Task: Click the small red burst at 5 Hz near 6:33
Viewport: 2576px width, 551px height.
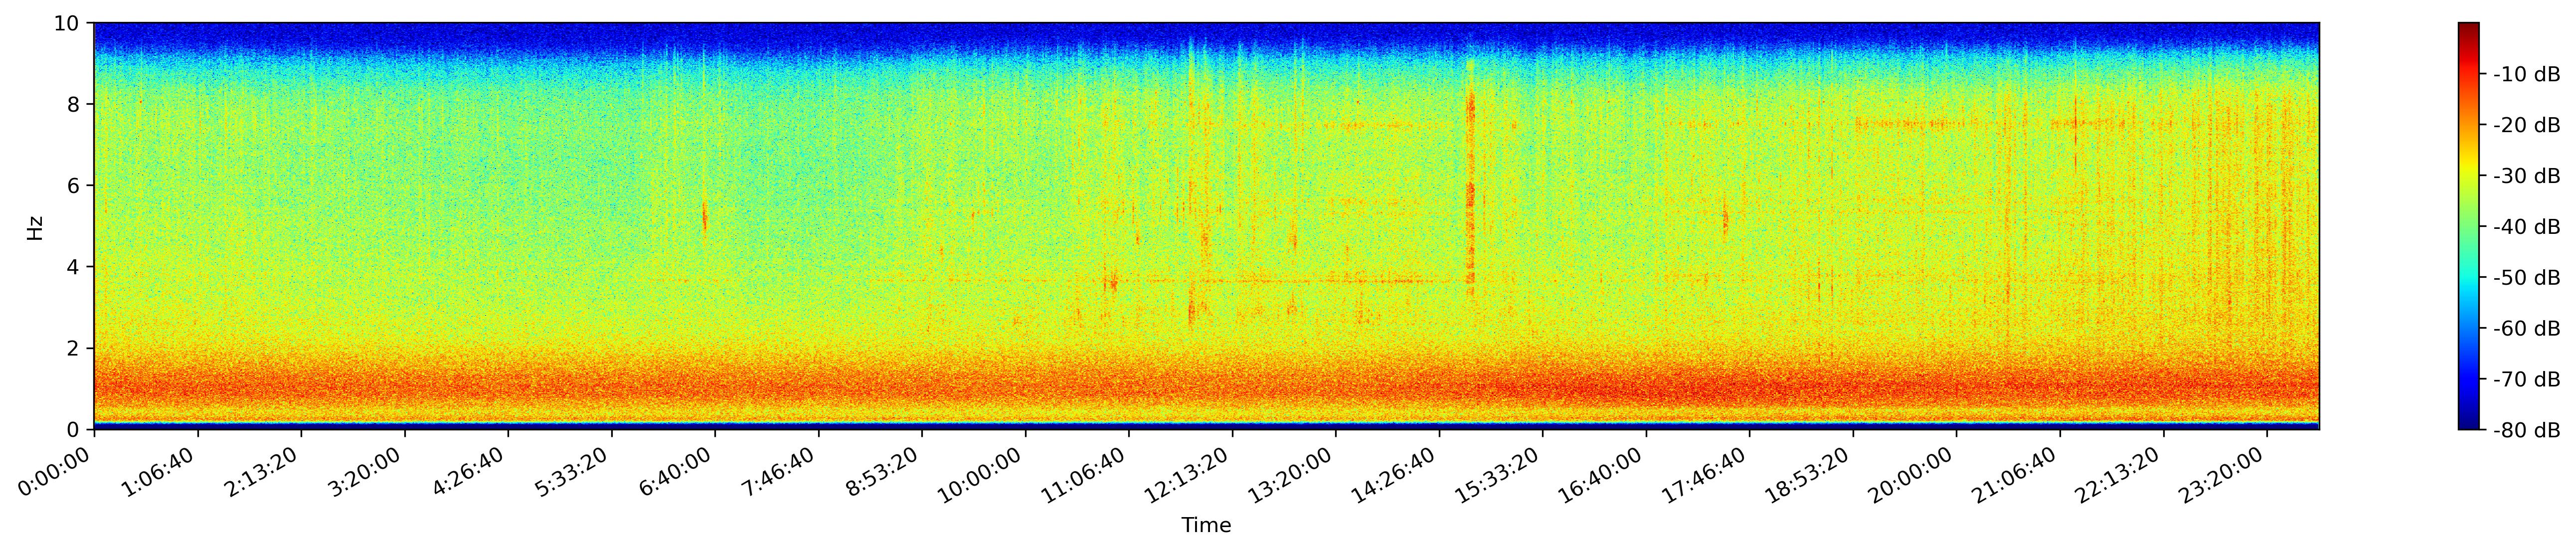Action: point(705,215)
